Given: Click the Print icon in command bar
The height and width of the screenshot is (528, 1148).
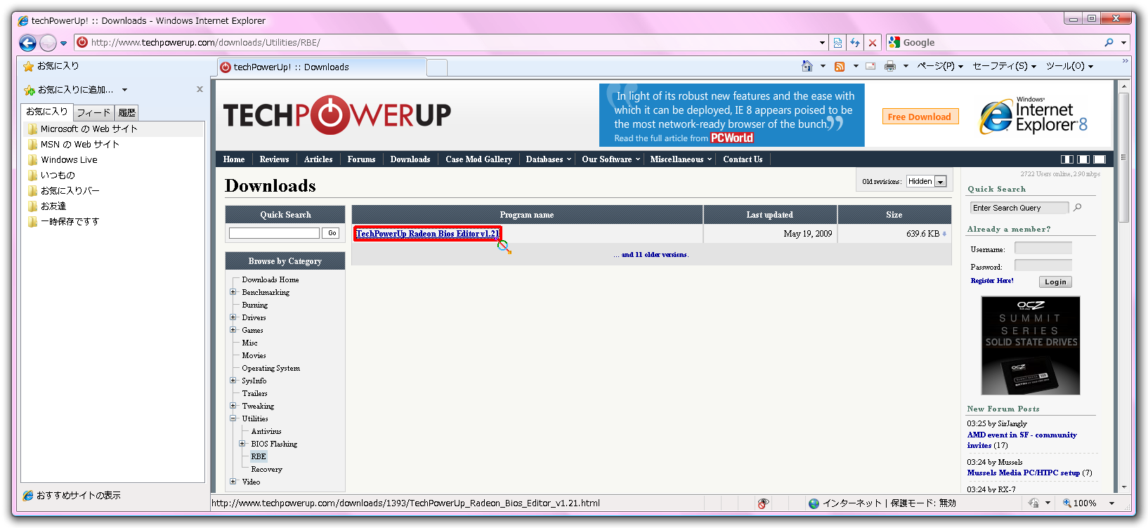Looking at the screenshot, I should tap(890, 66).
